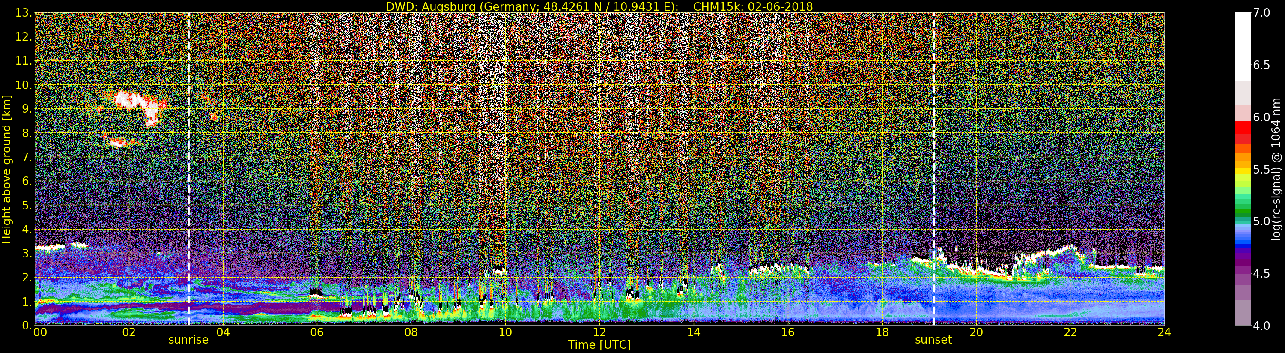This screenshot has height=353, width=1285.
Task: Click the time axis tick '24'
Action: [1164, 332]
